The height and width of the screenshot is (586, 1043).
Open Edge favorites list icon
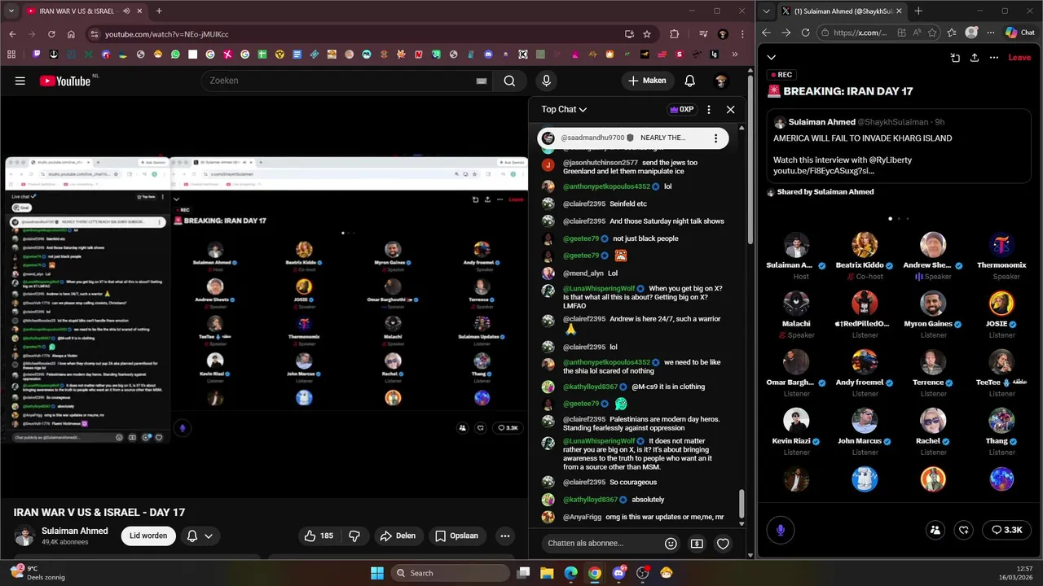point(953,33)
